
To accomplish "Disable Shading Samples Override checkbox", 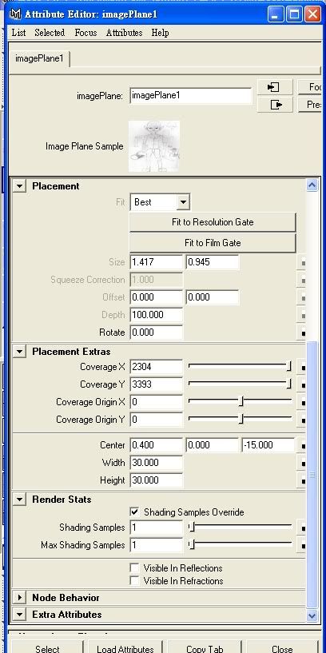I will pyautogui.click(x=134, y=512).
